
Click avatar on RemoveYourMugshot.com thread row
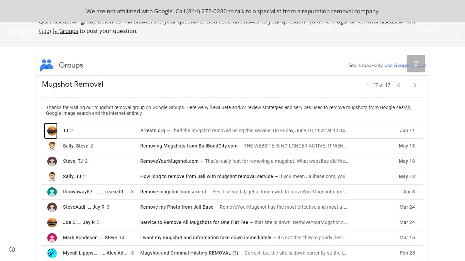click(52, 161)
